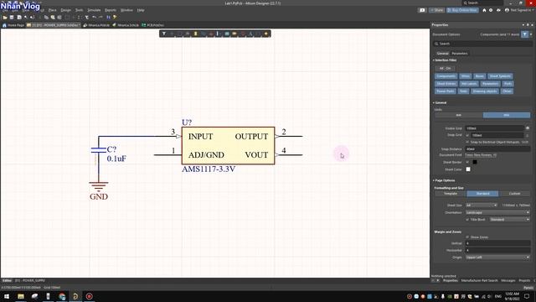Toggle the Net Labels selection filter
Screen dimensions: 536x302
(x=469, y=84)
